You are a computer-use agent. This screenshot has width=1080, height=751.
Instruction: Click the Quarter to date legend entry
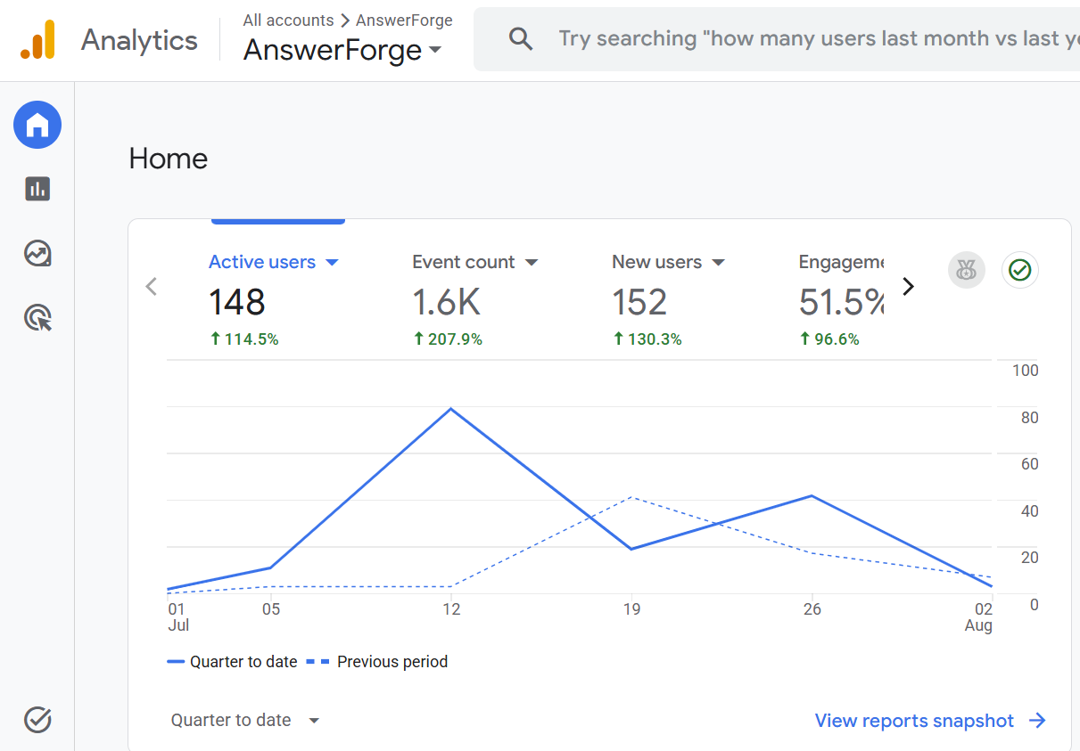click(232, 662)
